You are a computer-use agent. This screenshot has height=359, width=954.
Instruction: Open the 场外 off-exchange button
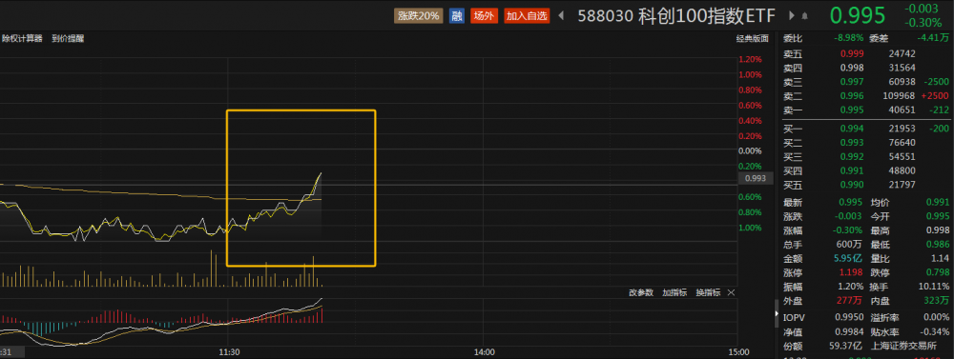coord(484,16)
